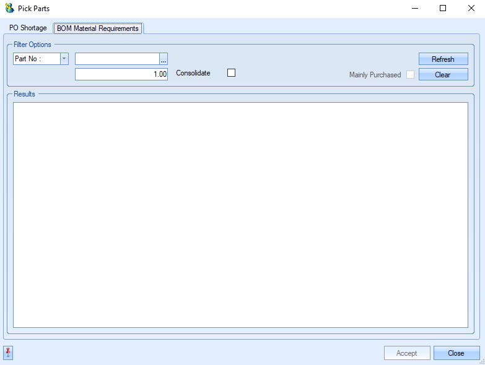Select the BOM Material Requirements tab
This screenshot has height=365, width=485.
point(98,28)
